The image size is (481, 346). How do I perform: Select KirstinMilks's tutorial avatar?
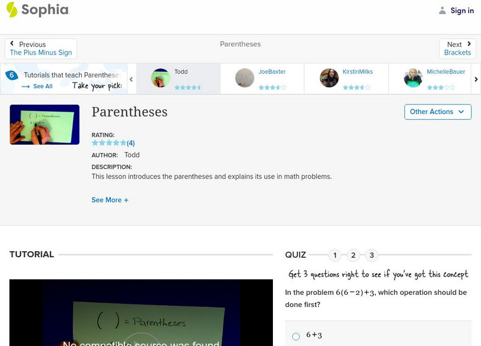[329, 78]
